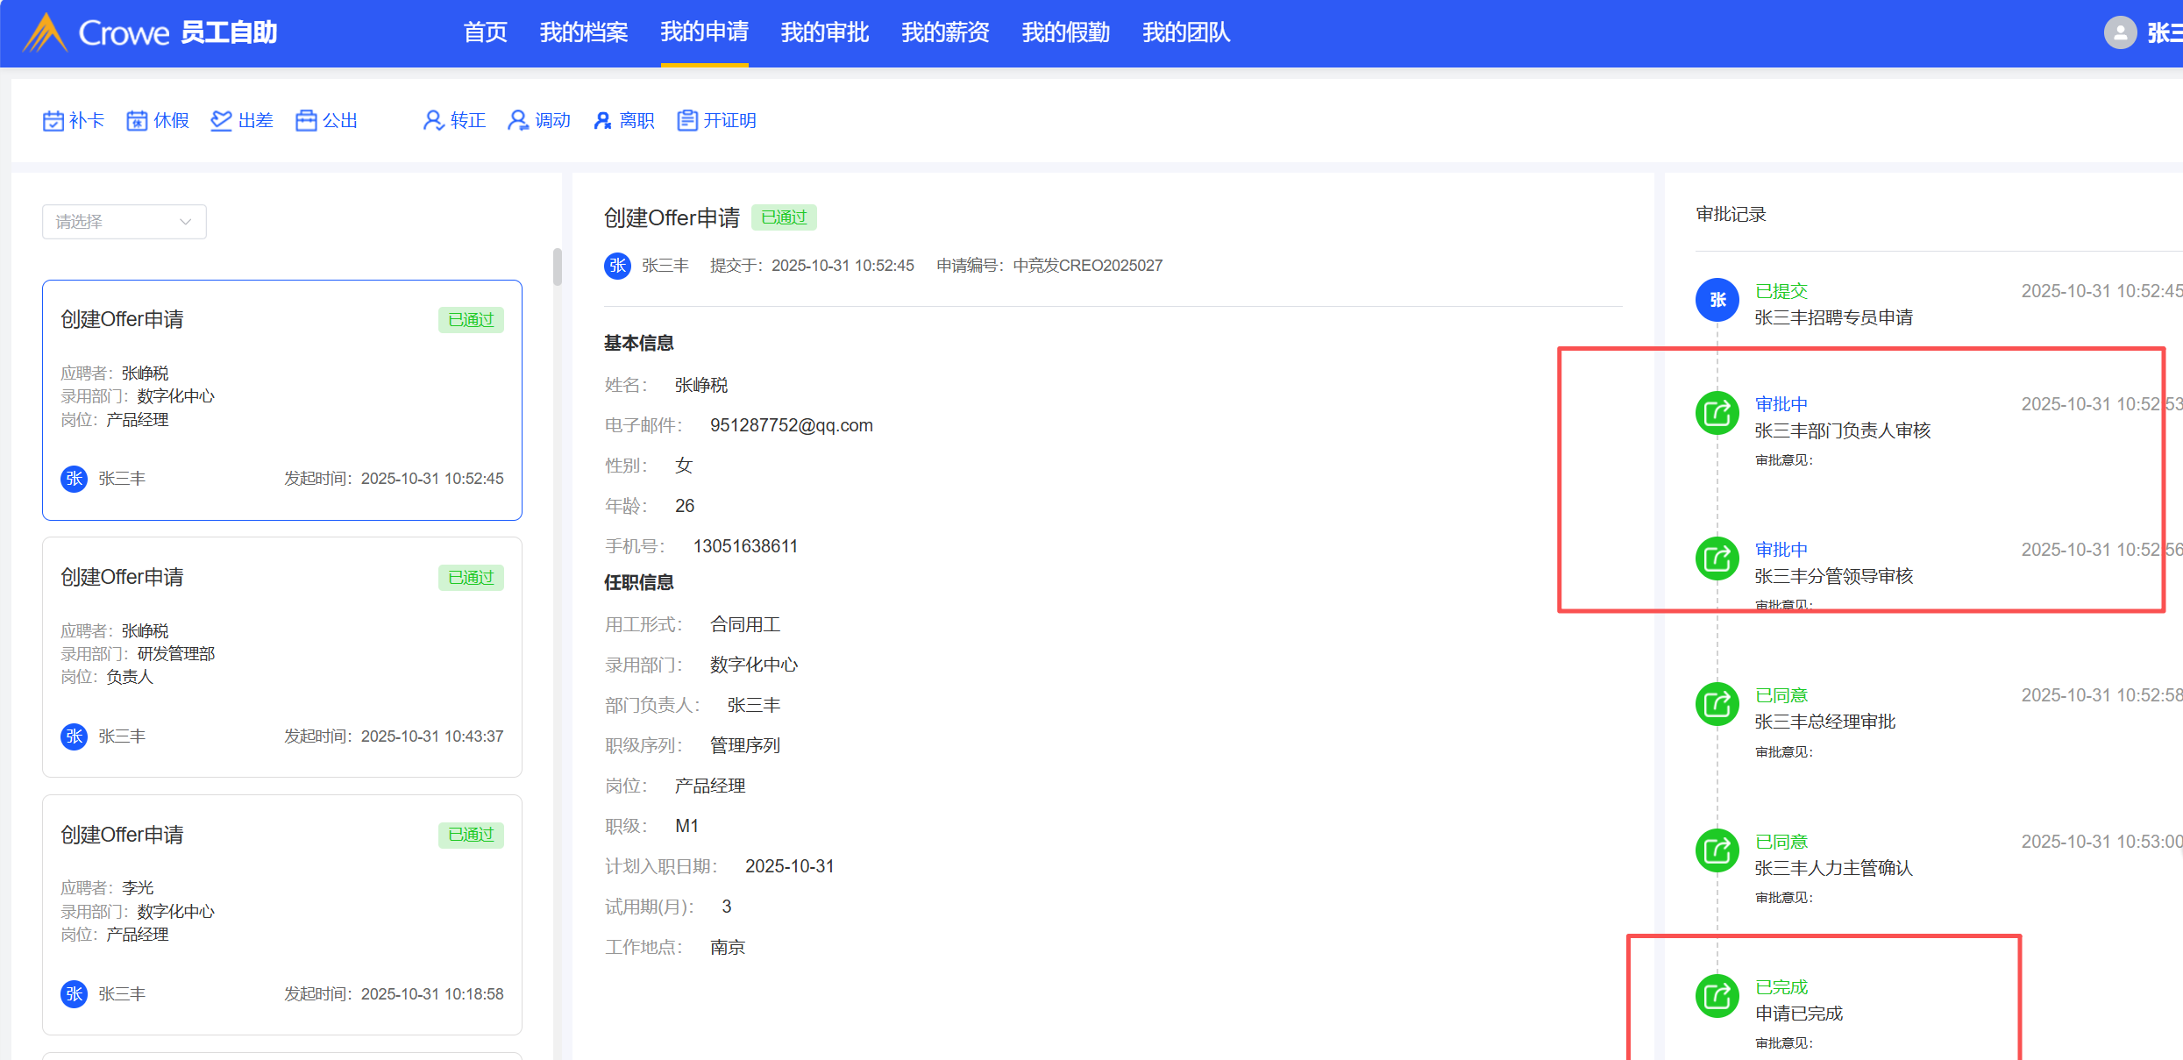Open the 我的薪资 menu item
The width and height of the screenshot is (2183, 1060).
pos(945,33)
